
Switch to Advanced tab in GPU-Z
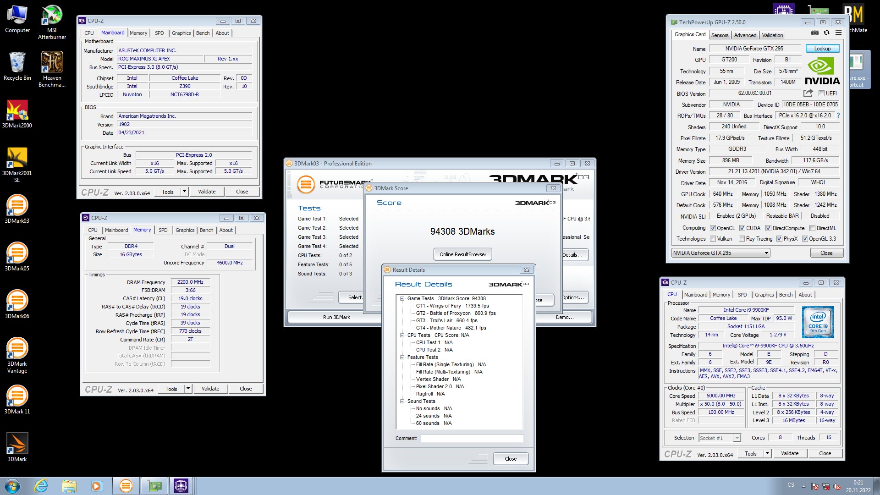click(x=745, y=35)
